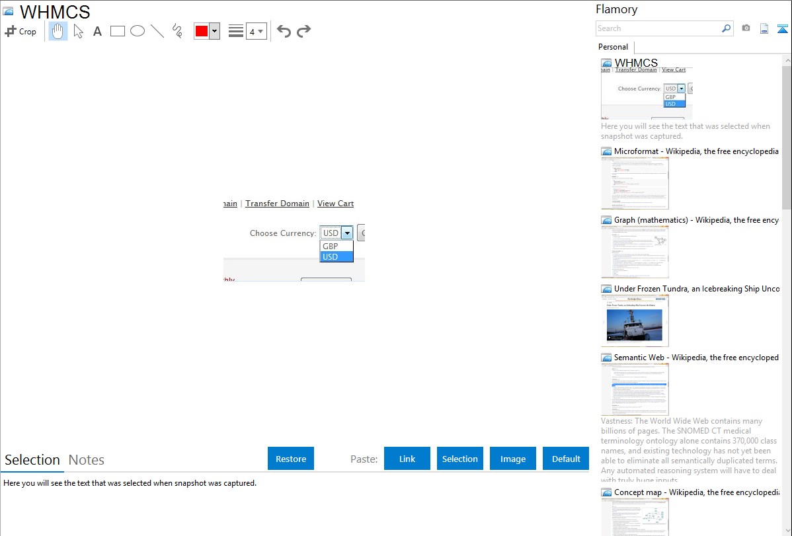Image resolution: width=792 pixels, height=536 pixels.
Task: Select GBP in the currency list
Action: [x=337, y=246]
